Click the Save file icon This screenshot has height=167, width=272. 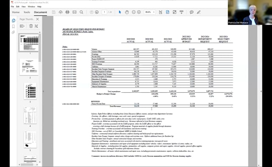(54, 12)
